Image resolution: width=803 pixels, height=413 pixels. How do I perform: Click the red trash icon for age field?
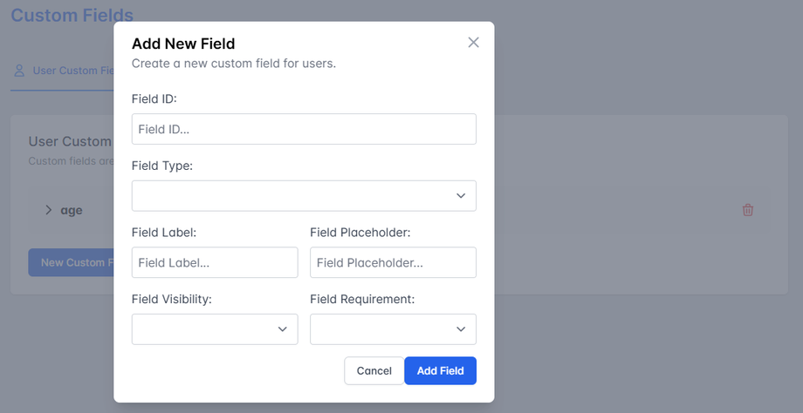coord(748,210)
